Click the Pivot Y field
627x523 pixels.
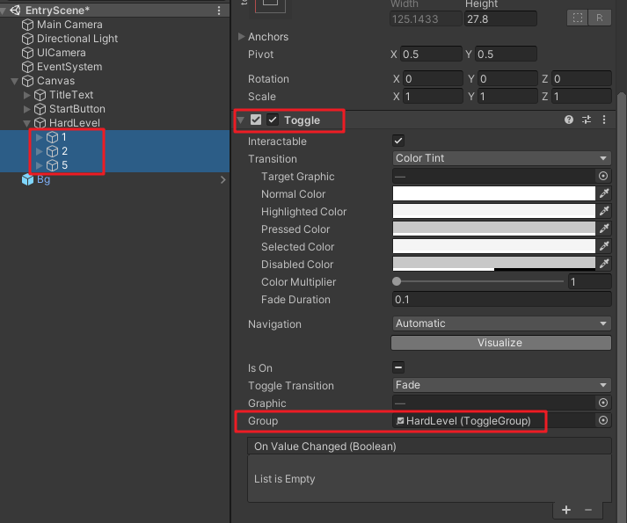[506, 54]
